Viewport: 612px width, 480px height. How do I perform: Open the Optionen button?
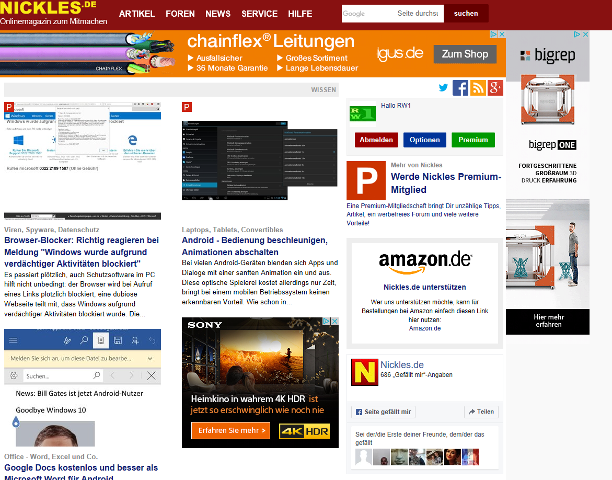tap(425, 140)
